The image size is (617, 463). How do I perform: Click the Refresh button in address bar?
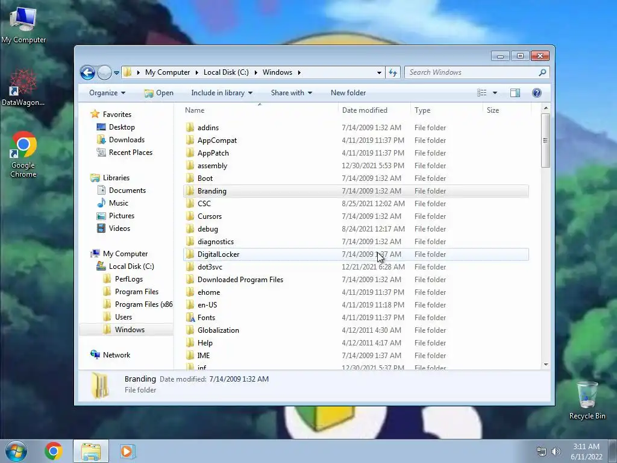(x=393, y=72)
